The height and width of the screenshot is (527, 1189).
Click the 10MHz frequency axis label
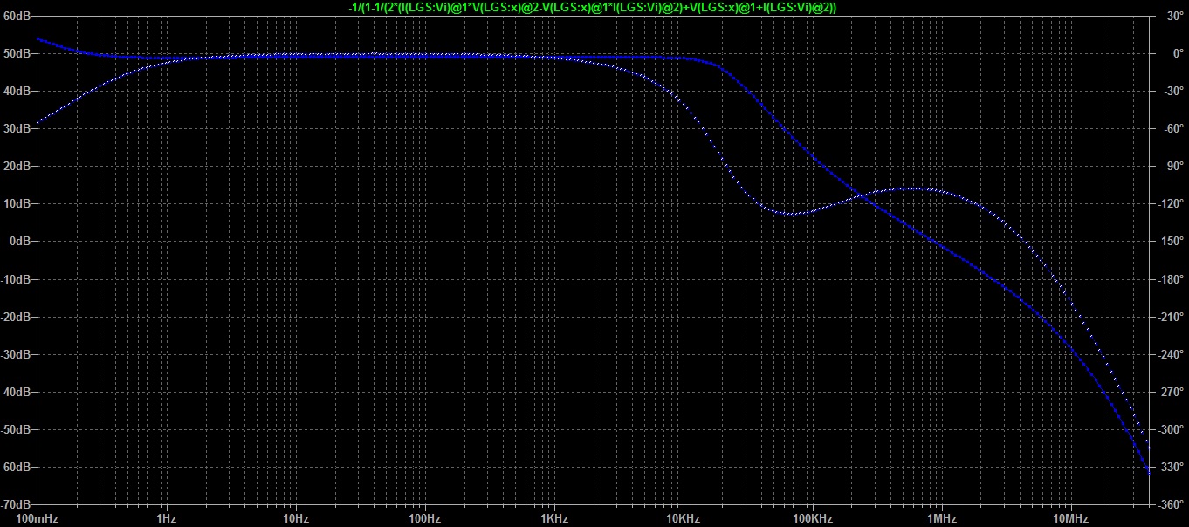point(1070,518)
